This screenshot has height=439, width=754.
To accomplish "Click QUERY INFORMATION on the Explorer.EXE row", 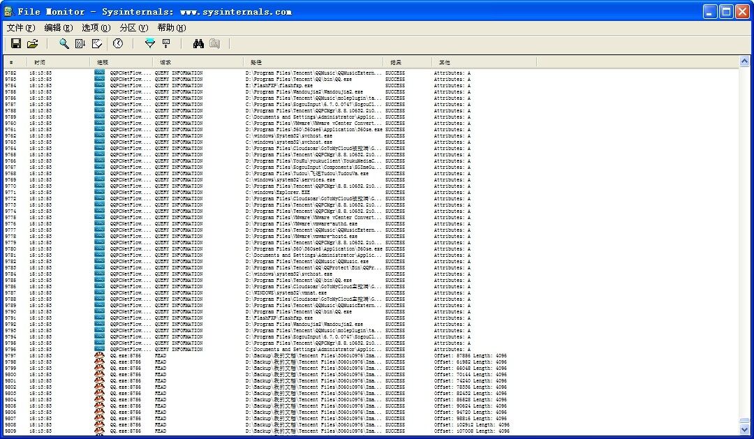I will [x=179, y=193].
